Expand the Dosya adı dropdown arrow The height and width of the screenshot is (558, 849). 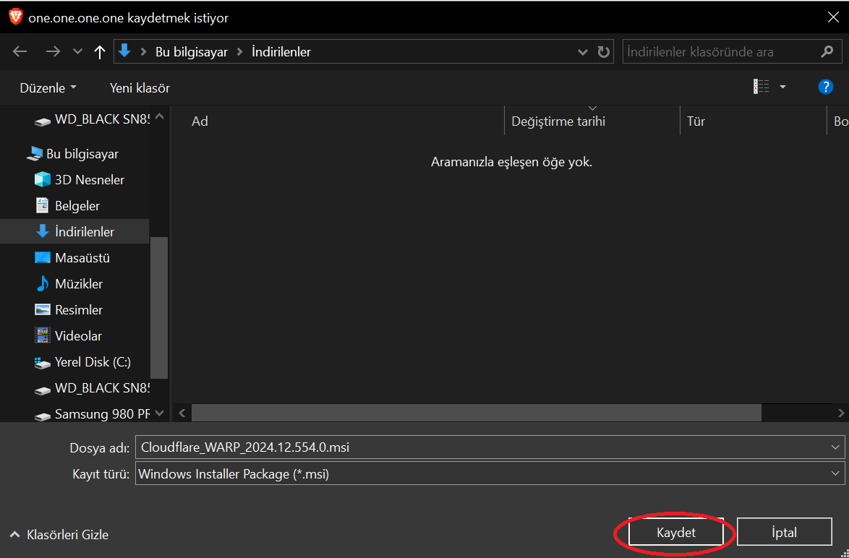[x=835, y=447]
